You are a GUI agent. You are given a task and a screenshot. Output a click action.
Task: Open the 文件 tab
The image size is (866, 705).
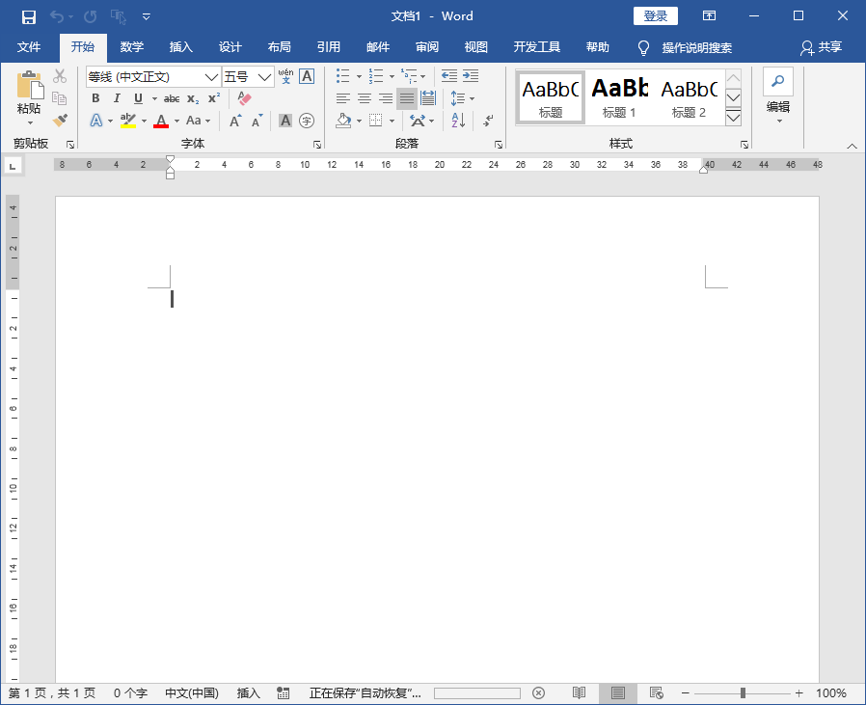tap(29, 47)
